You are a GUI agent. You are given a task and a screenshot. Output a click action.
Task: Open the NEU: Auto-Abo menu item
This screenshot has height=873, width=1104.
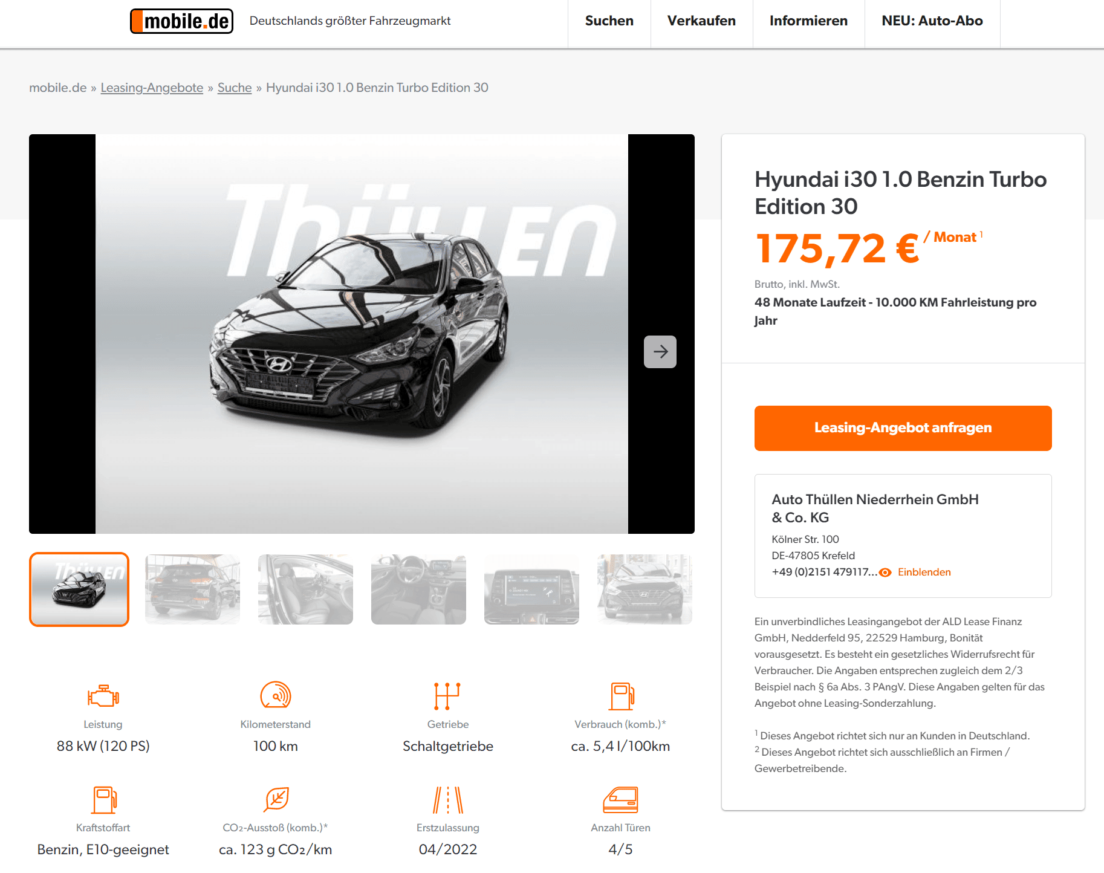pyautogui.click(x=932, y=21)
